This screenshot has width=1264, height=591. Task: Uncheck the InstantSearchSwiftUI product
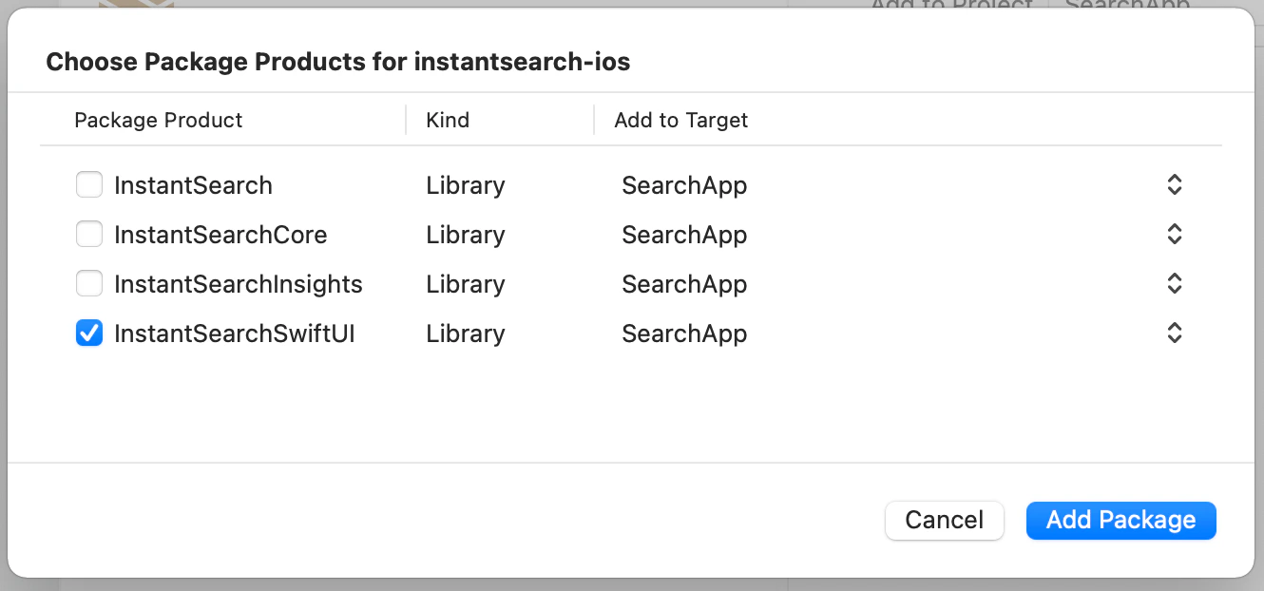(88, 333)
